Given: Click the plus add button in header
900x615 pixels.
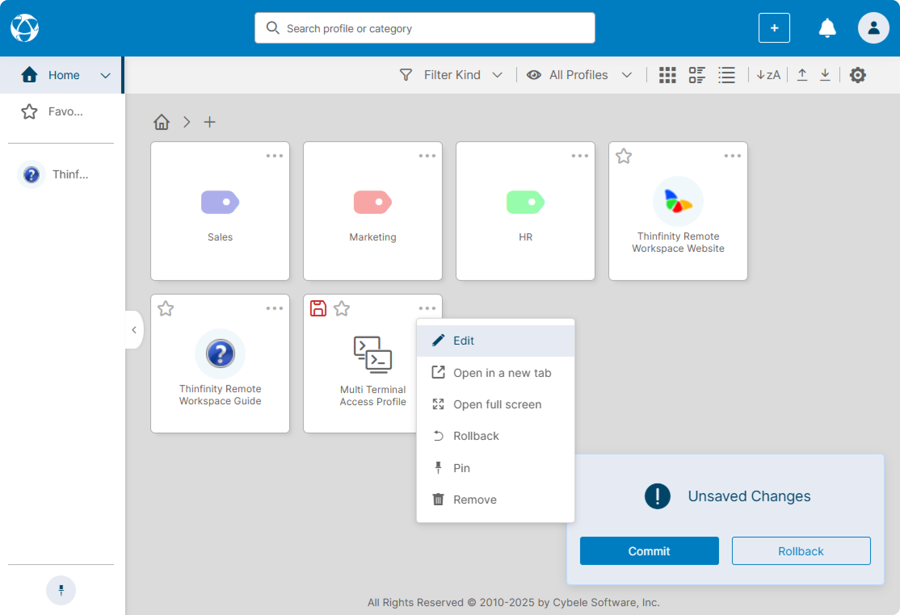Looking at the screenshot, I should tap(774, 28).
